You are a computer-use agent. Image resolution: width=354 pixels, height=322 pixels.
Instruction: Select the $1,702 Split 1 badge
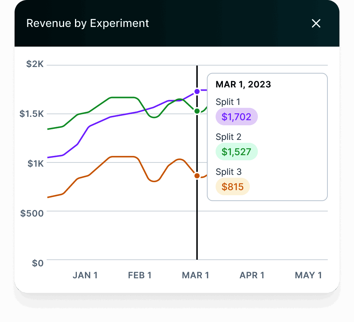tap(236, 117)
